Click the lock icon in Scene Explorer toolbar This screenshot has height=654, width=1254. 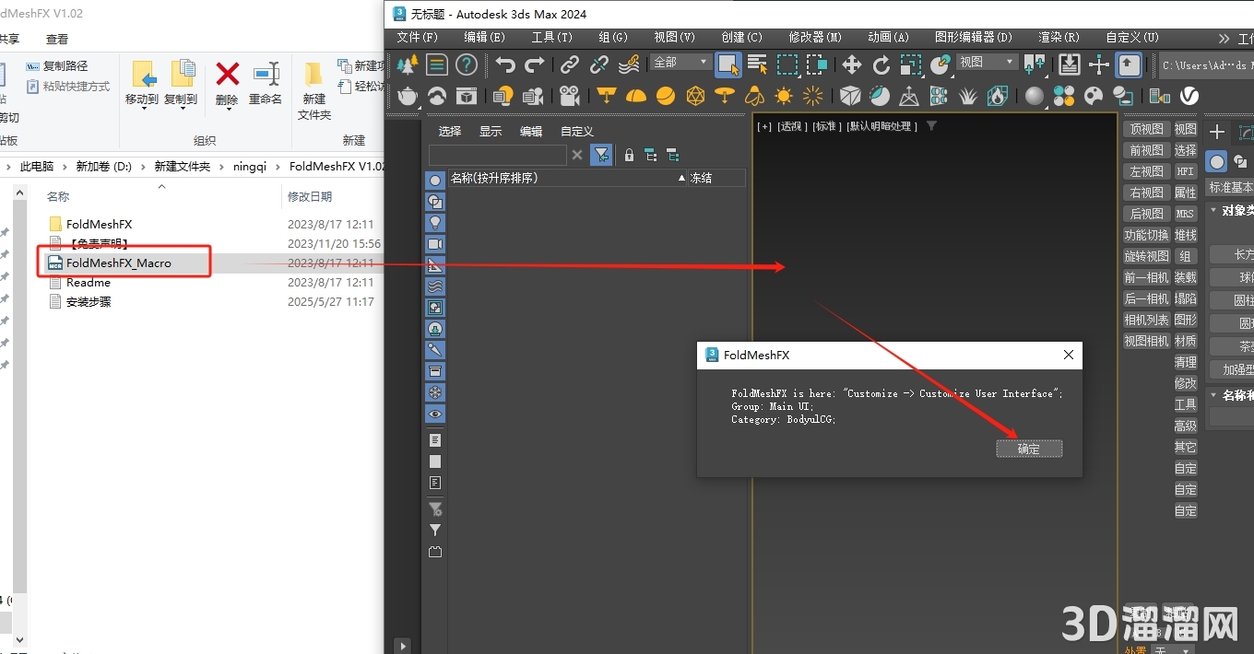(629, 155)
